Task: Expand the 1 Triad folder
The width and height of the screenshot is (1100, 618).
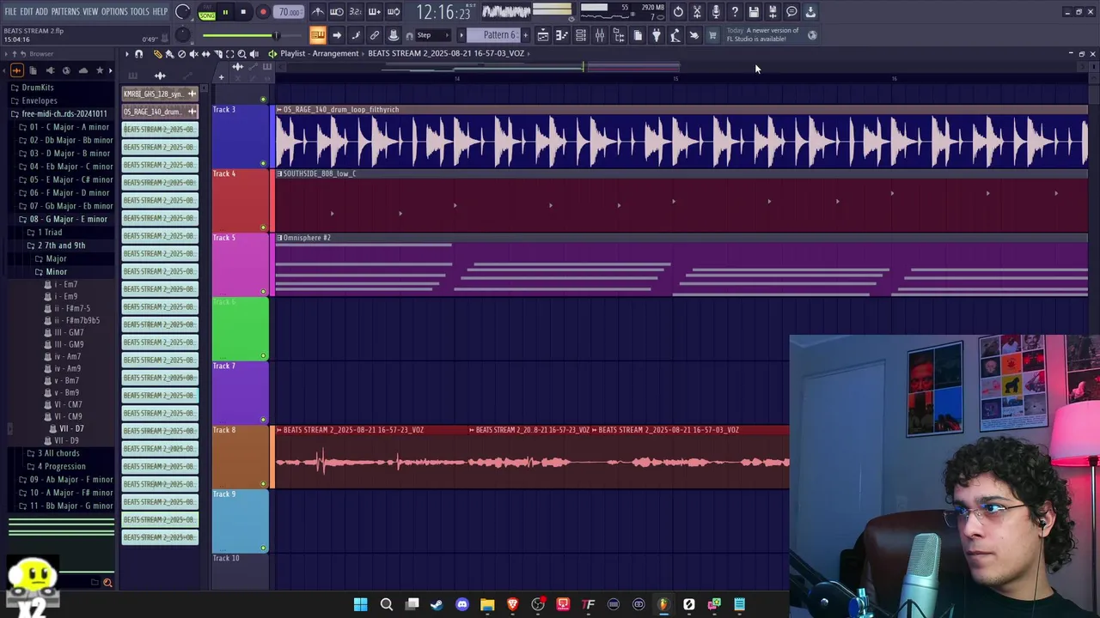Action: tap(49, 232)
